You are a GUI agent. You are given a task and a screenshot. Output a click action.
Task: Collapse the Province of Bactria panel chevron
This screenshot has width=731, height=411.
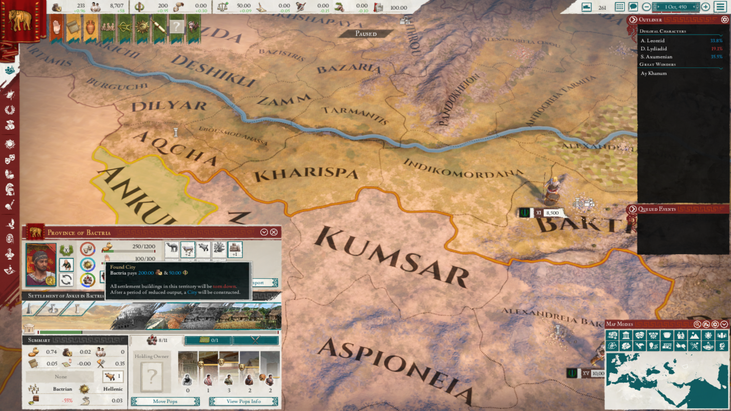264,232
